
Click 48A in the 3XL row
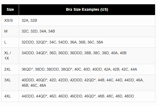click(x=43, y=86)
